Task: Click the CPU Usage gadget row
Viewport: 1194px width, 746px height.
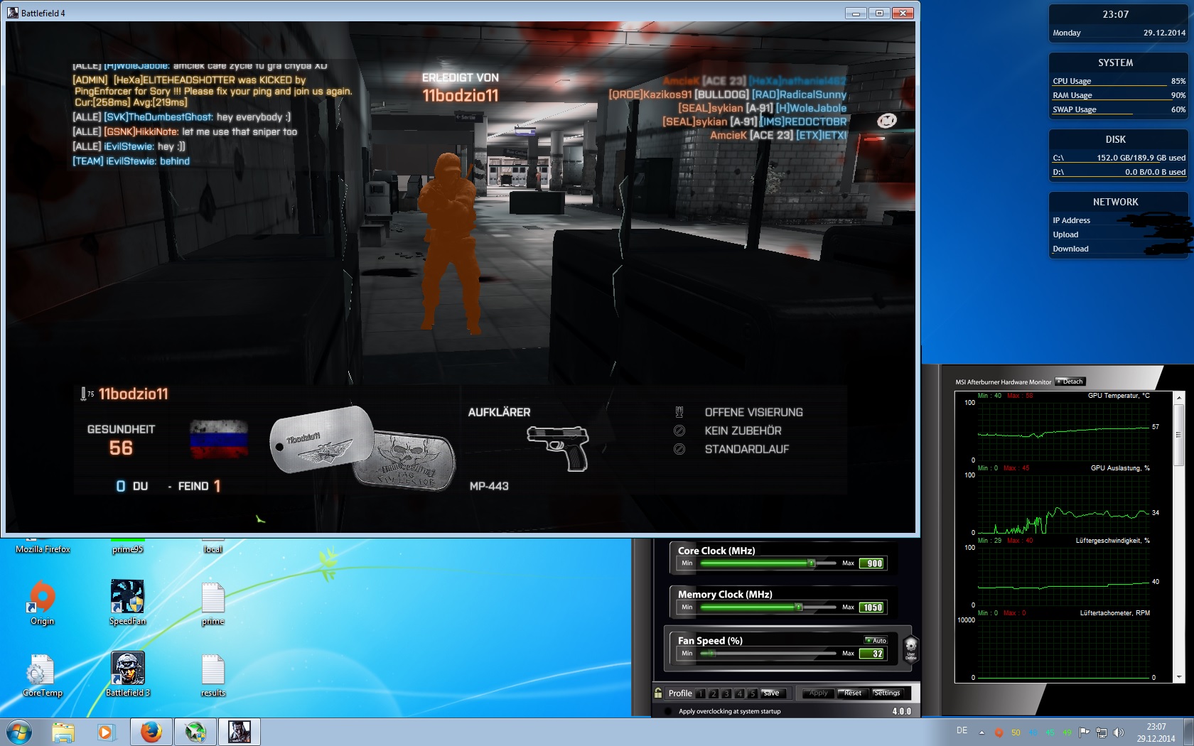Action: tap(1119, 81)
